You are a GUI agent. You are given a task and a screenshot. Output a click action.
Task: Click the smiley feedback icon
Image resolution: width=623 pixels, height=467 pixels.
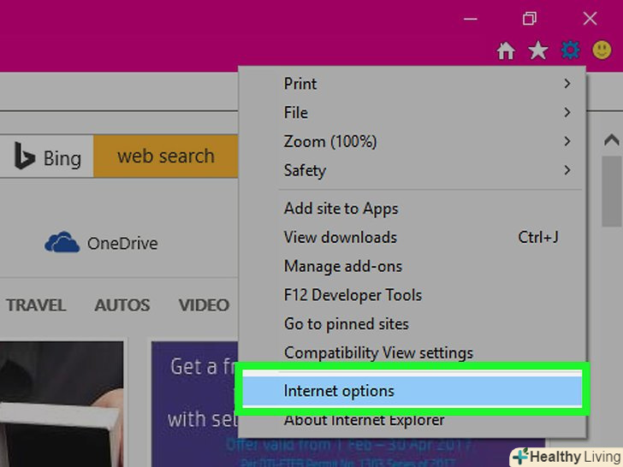click(x=602, y=50)
